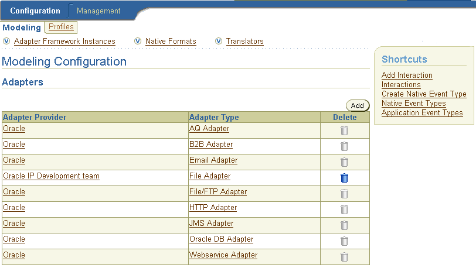Click arrow icon beside Translators
This screenshot has height=268, width=476.
coord(219,41)
